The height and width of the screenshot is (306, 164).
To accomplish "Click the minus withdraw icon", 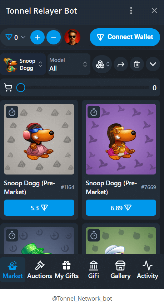I will tap(54, 37).
